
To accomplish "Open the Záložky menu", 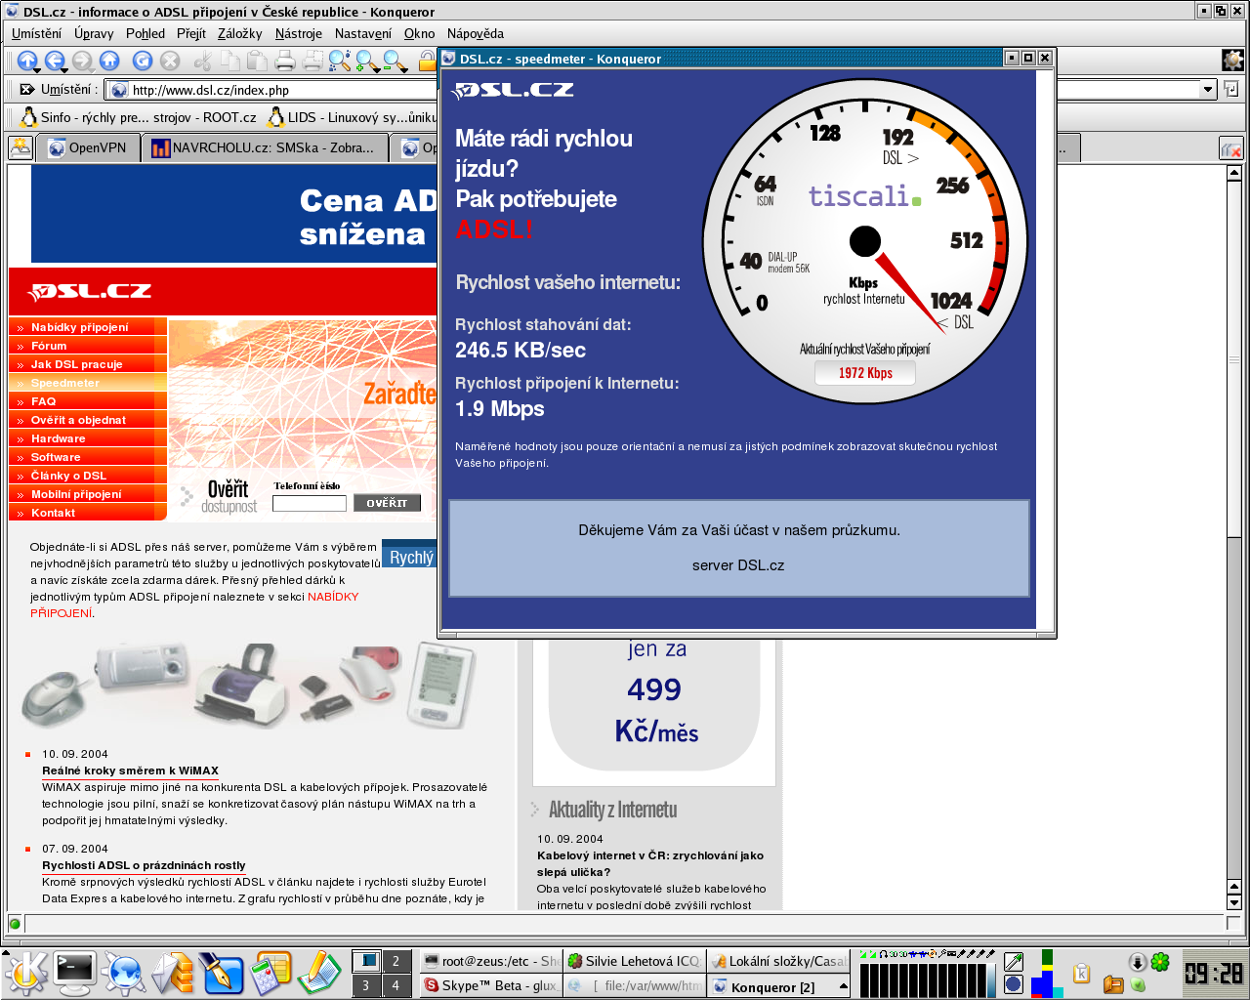I will [240, 33].
